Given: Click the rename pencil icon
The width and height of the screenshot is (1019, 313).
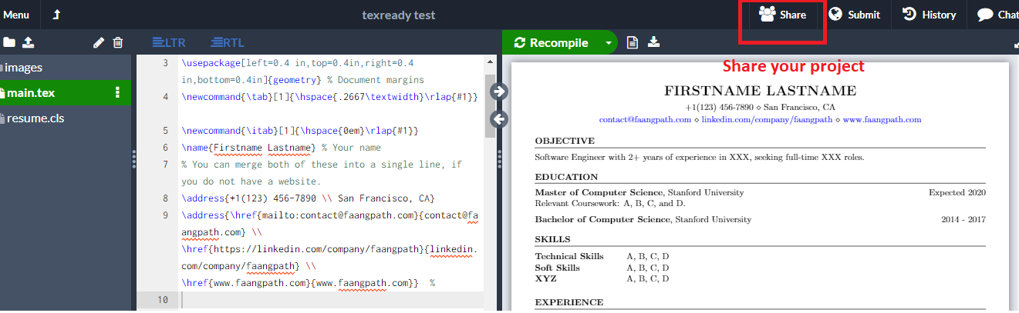Looking at the screenshot, I should [x=98, y=43].
